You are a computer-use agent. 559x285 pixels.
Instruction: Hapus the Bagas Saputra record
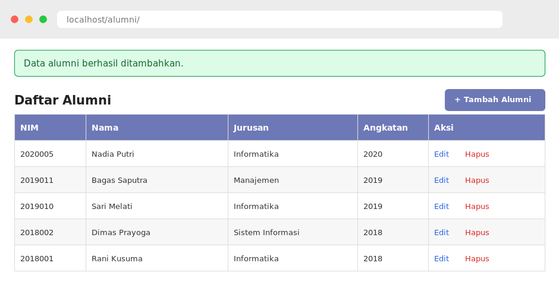tap(477, 180)
